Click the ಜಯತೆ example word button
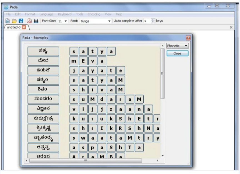240x174 pixels. coord(43,70)
